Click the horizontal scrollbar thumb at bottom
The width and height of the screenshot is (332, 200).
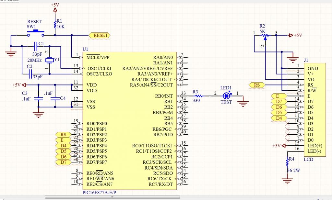[112, 197]
